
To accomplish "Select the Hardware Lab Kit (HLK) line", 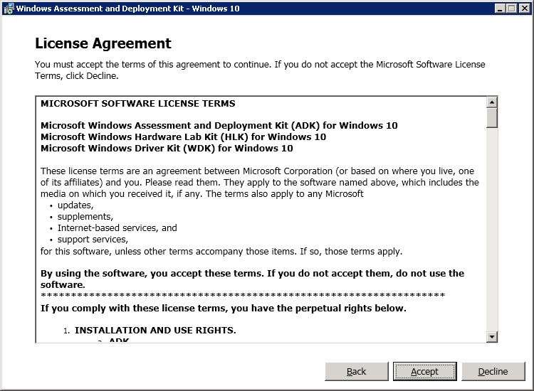I will point(183,136).
